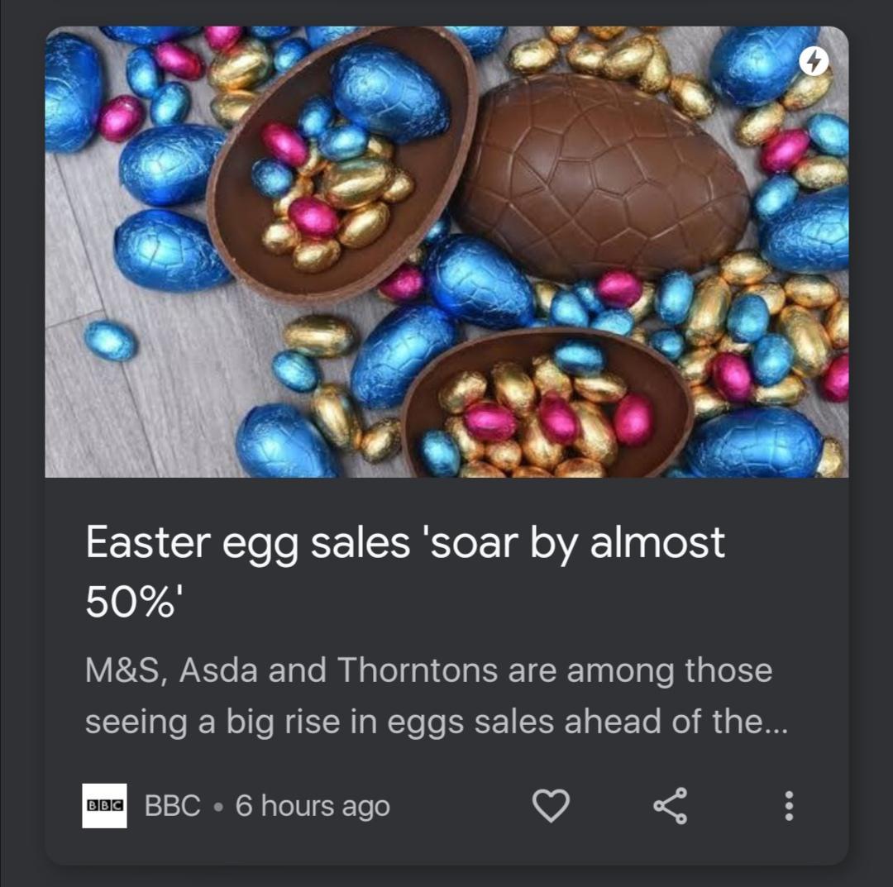Share the Easter egg article
The width and height of the screenshot is (893, 887).
click(x=670, y=805)
